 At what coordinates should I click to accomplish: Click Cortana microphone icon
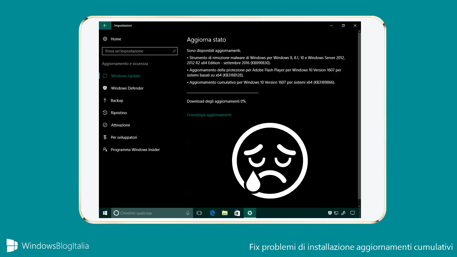coord(188,213)
